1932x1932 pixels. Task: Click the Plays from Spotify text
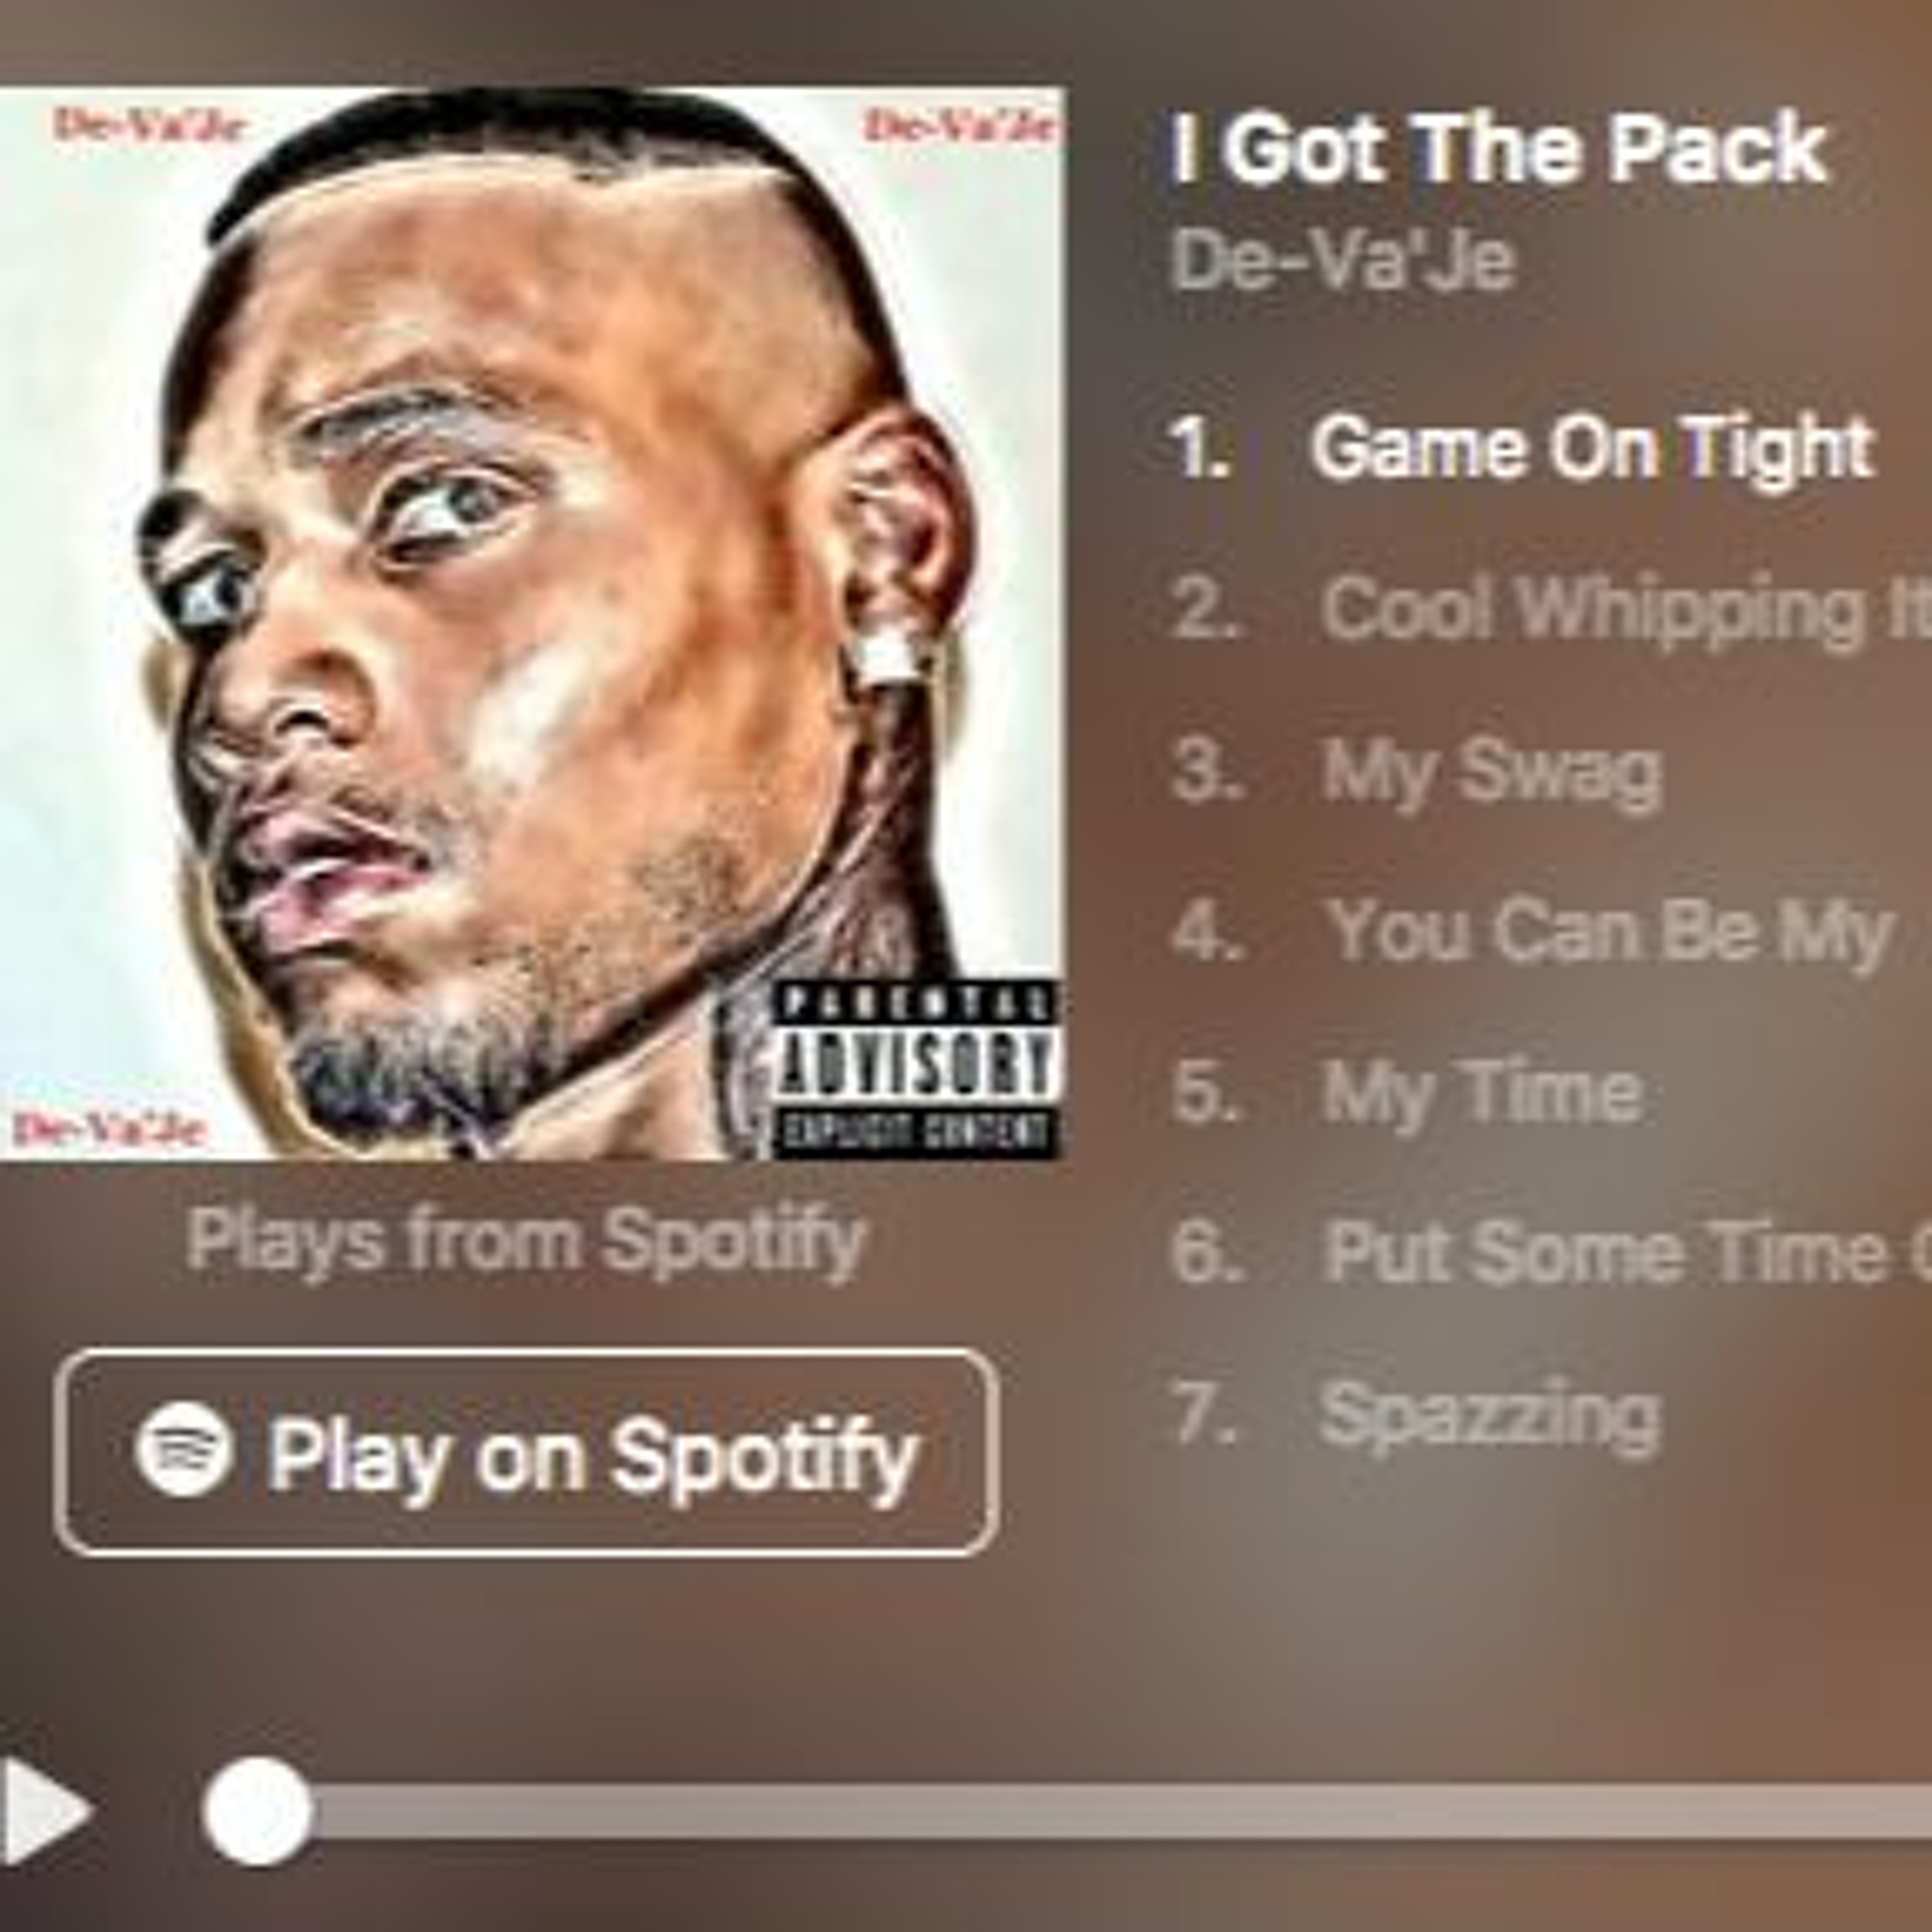click(526, 1243)
